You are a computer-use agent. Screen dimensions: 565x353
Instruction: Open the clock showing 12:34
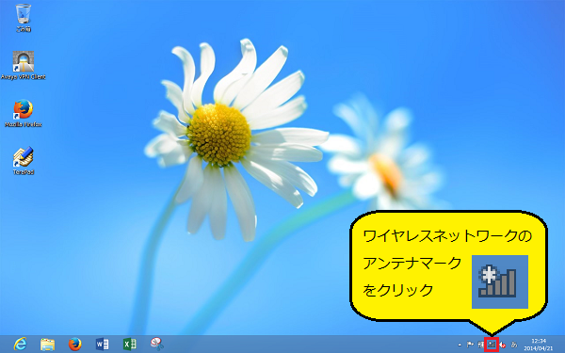coord(539,345)
